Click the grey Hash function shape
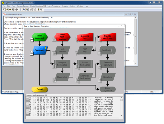Screen dimensions: 164x124 [x=62, y=50]
